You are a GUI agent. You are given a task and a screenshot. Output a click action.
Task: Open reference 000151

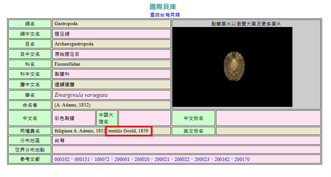click(x=82, y=159)
